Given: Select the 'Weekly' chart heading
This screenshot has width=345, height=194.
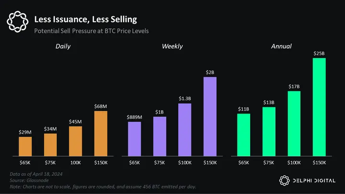Looking at the screenshot, I should 172,46.
